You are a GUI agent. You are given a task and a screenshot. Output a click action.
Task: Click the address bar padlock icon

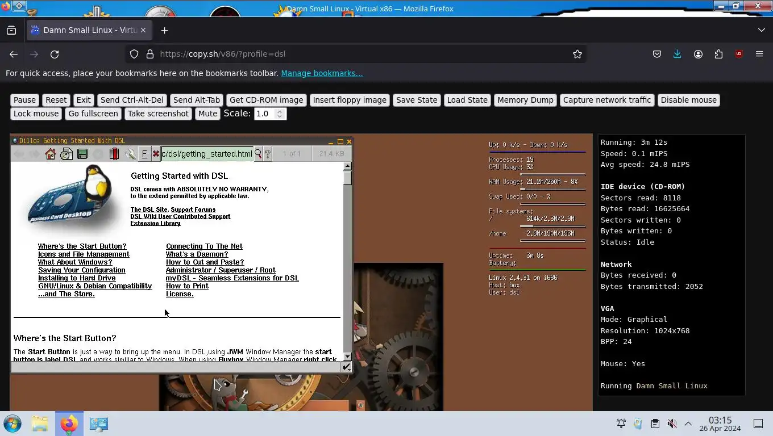coord(150,54)
